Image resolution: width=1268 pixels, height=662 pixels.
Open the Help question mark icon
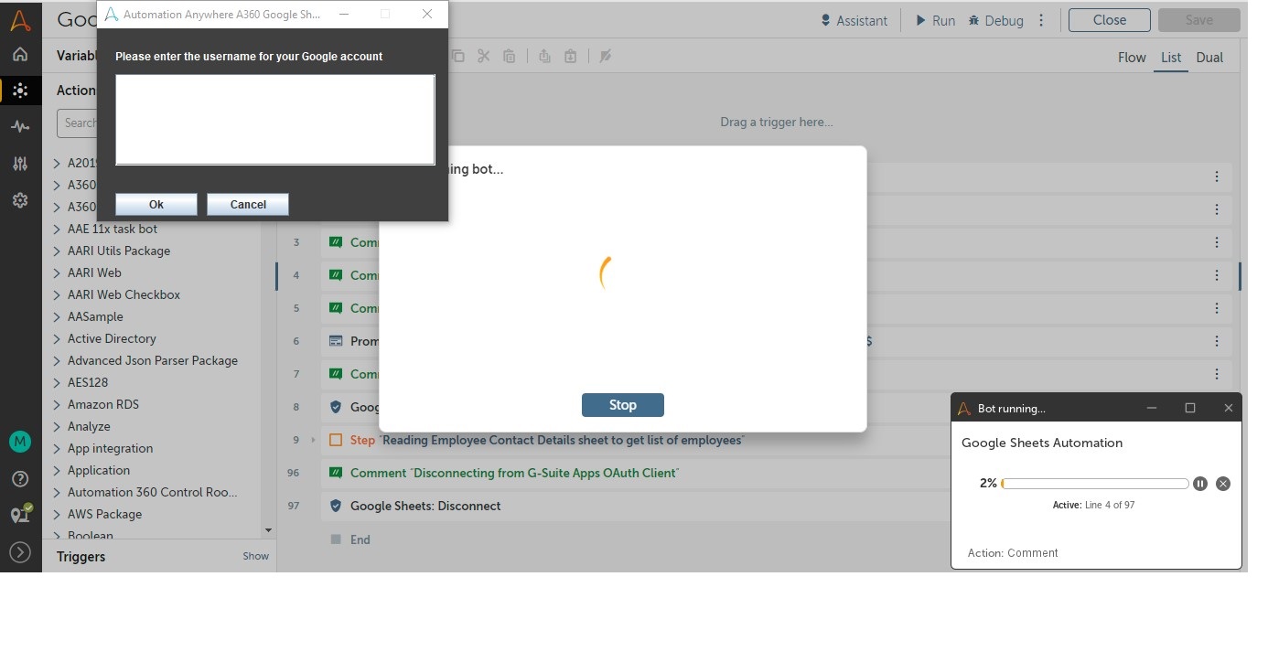[x=20, y=479]
